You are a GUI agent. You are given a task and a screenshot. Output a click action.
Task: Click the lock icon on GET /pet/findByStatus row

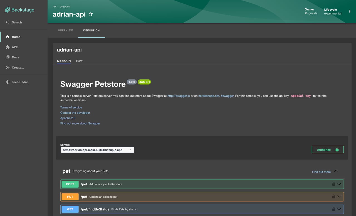tap(333, 209)
